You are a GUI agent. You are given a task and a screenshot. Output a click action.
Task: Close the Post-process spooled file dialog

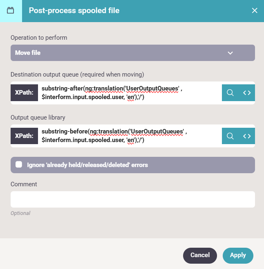(255, 11)
